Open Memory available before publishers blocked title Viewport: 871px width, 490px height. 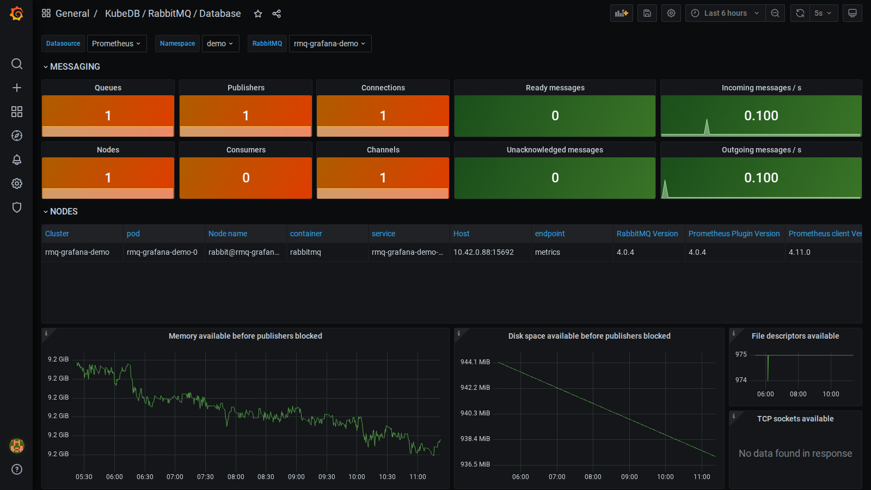point(246,336)
